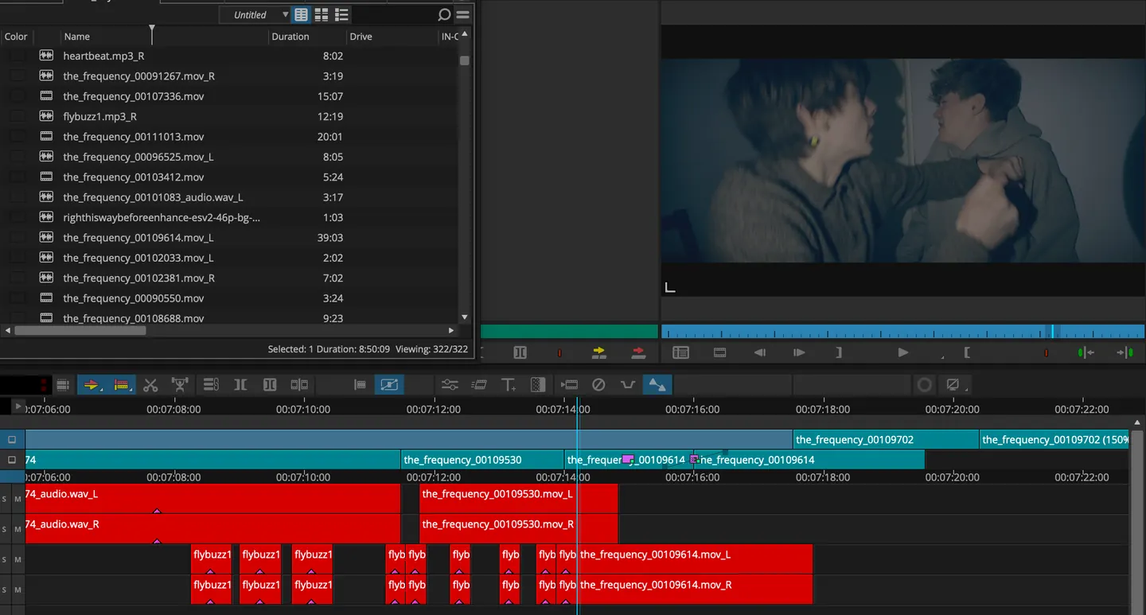The image size is (1146, 615).
Task: Click the record monitor position bar
Action: tap(902, 332)
